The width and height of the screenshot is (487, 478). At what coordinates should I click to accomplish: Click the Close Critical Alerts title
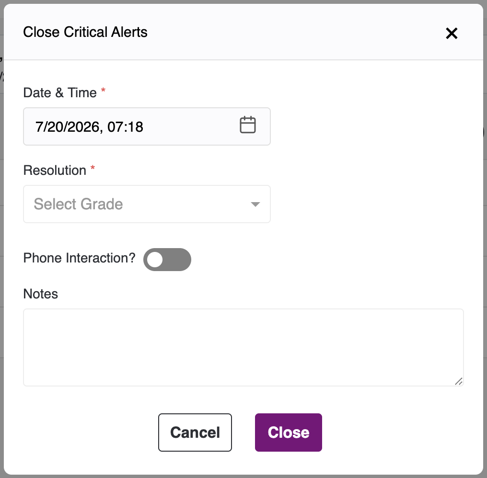85,32
